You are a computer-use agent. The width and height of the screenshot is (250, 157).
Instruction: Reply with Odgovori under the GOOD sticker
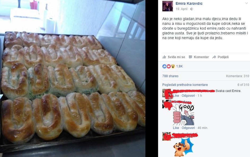(188, 128)
